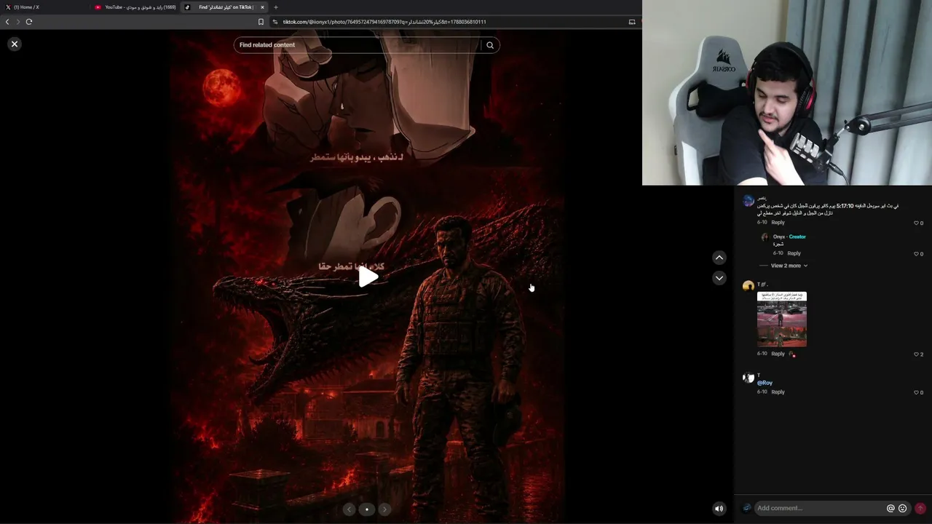Open Onyx's profile avatar

coord(765,237)
